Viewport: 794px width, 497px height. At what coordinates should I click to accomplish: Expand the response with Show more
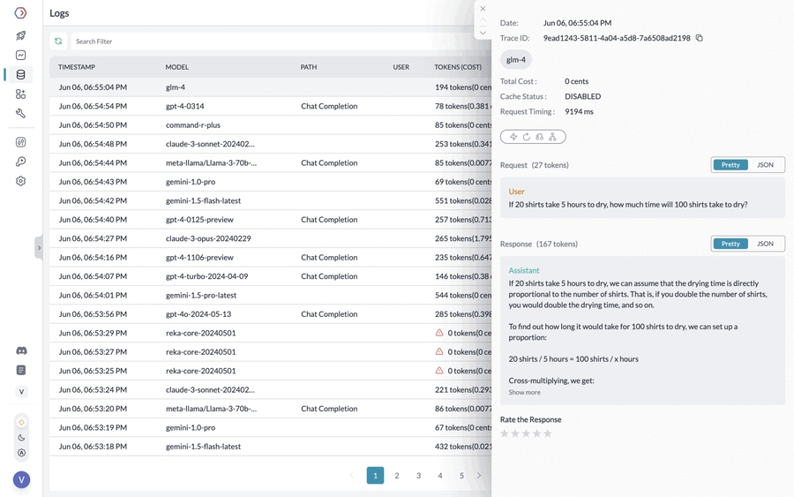[524, 392]
